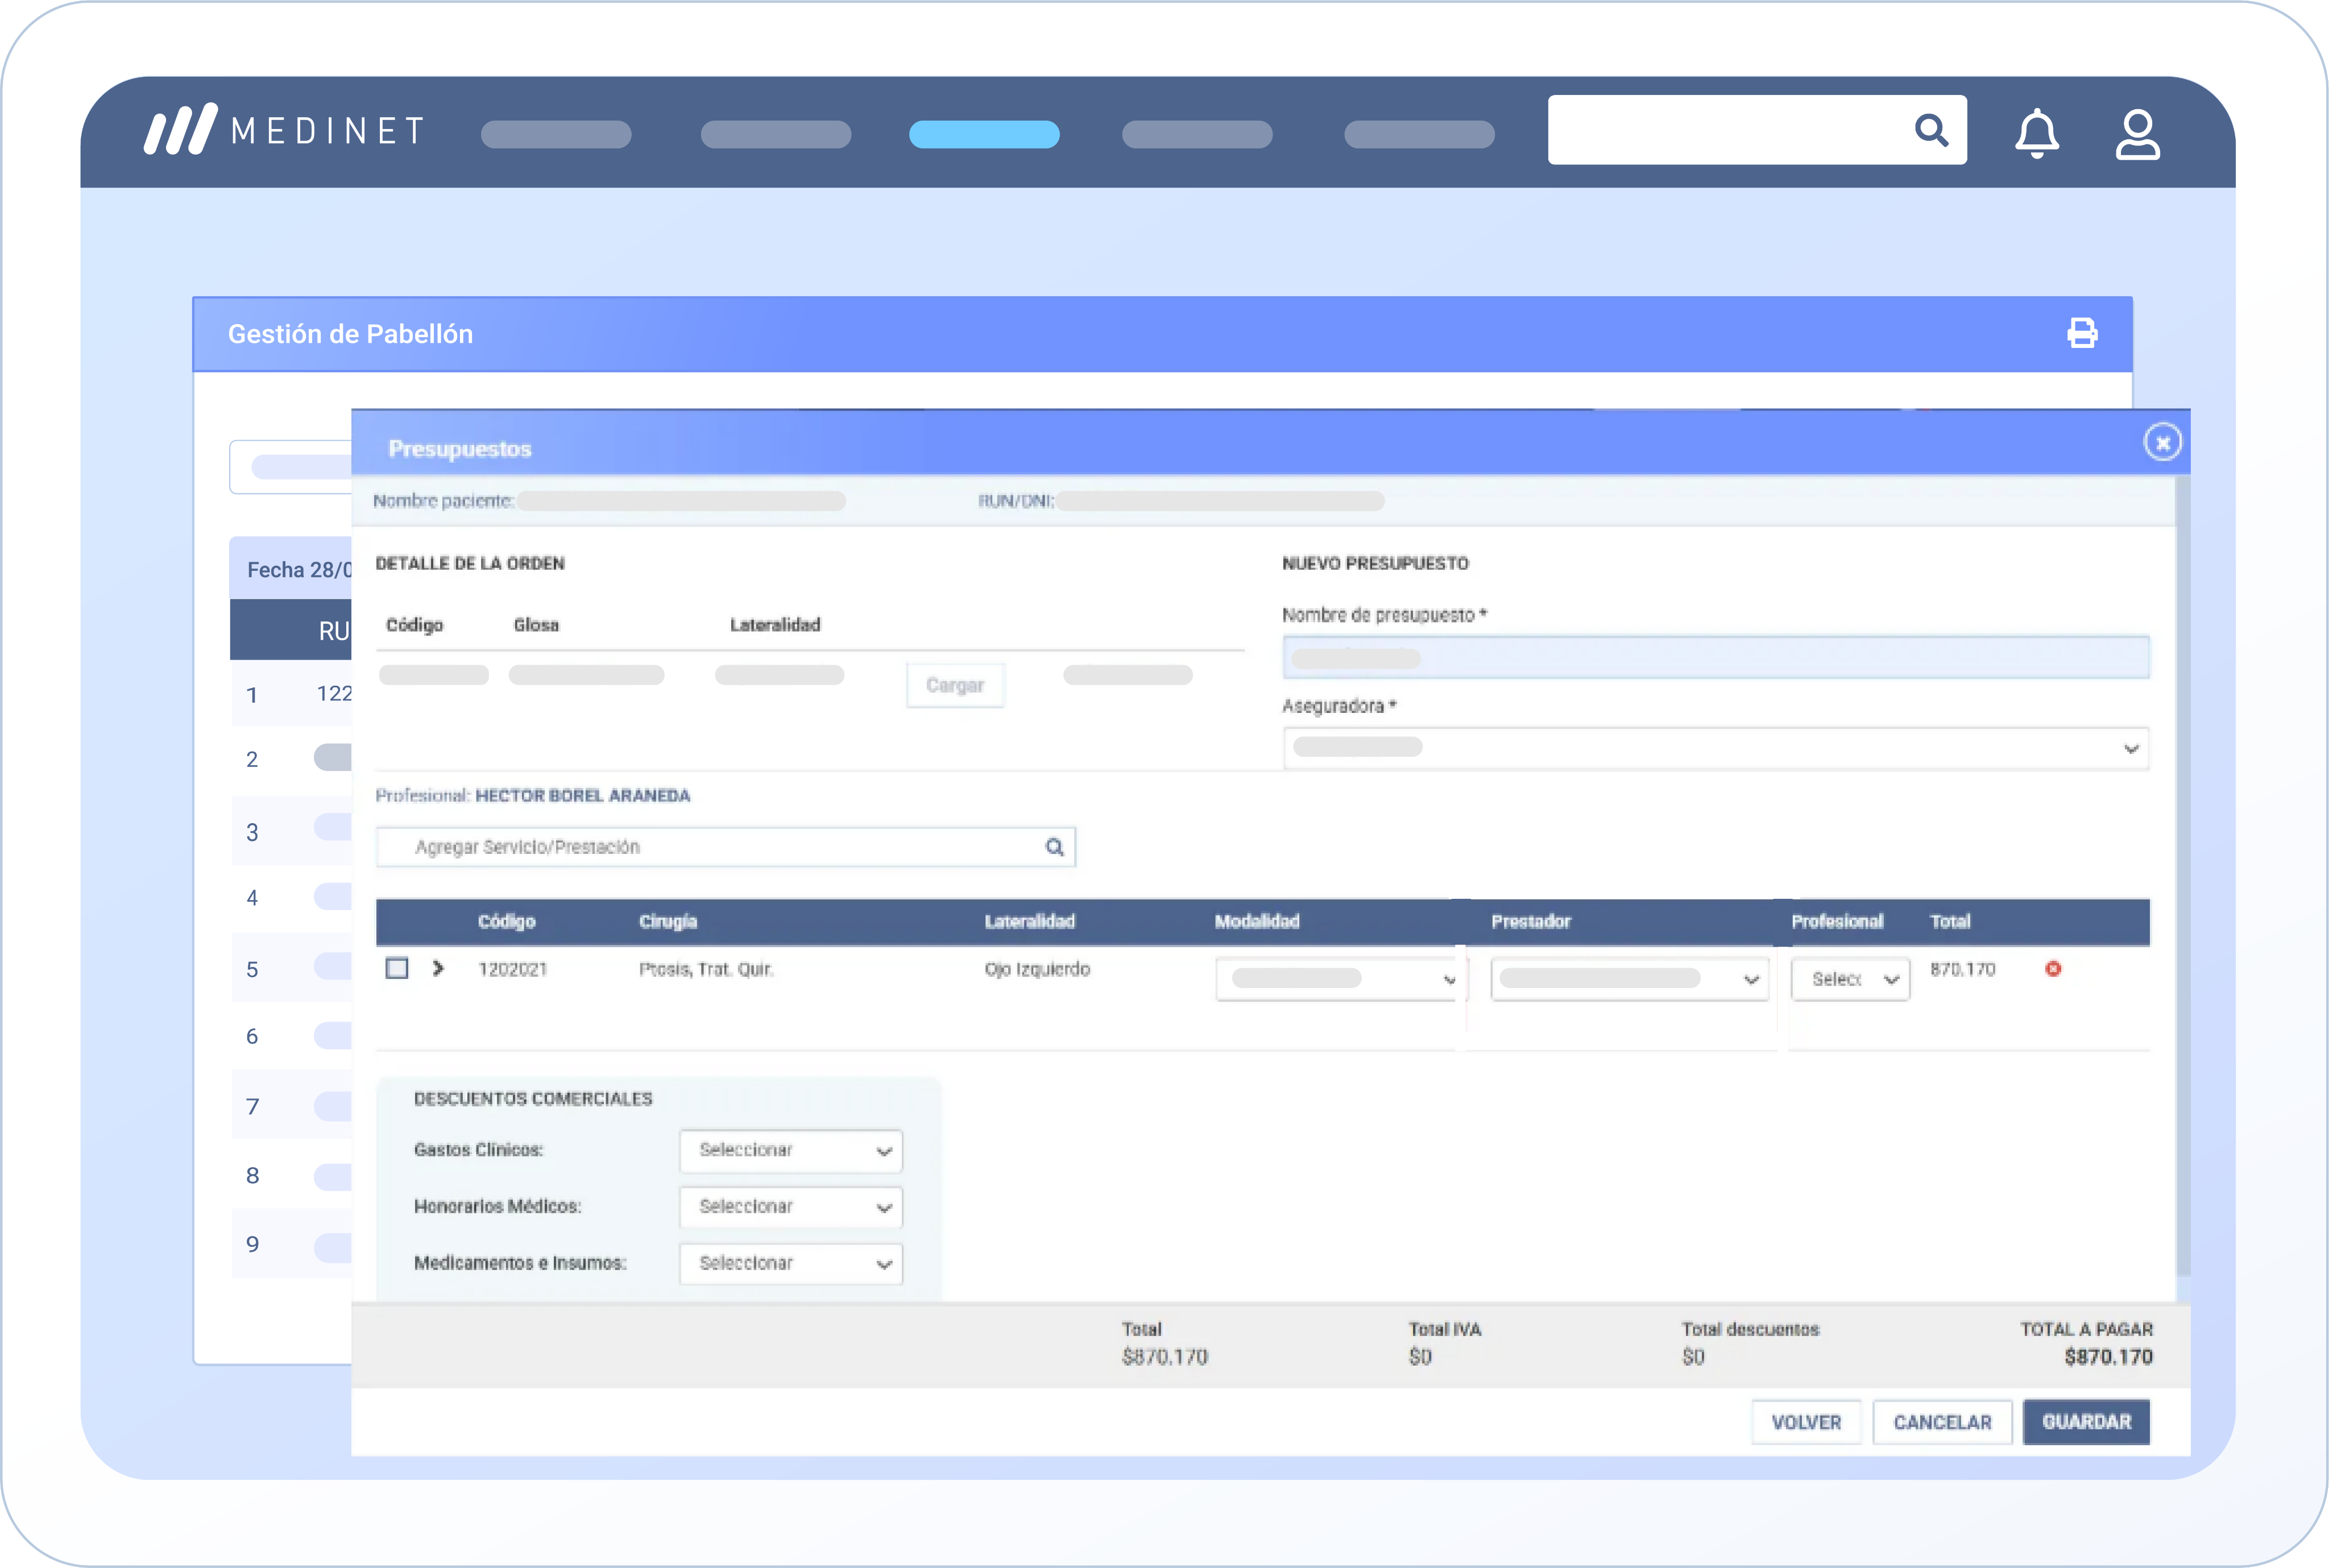Screen dimensions: 2329x1568
Task: Click the Cirugía column header
Action: [x=668, y=921]
